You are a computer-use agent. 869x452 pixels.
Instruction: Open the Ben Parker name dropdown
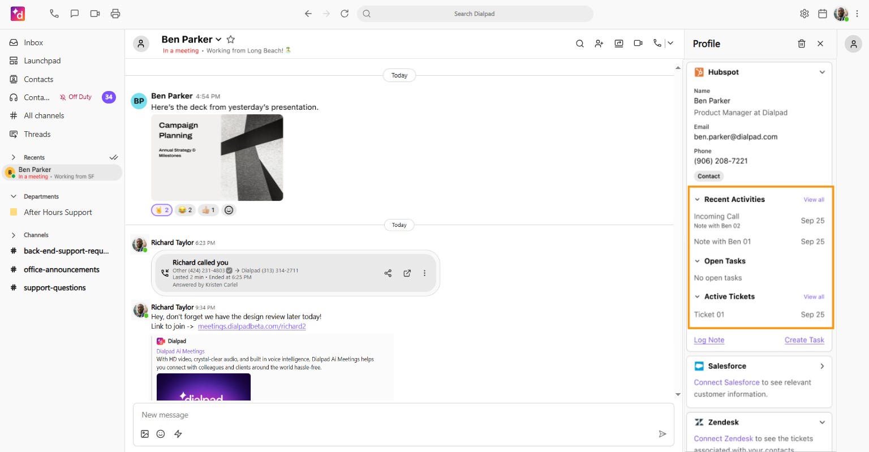pos(218,40)
